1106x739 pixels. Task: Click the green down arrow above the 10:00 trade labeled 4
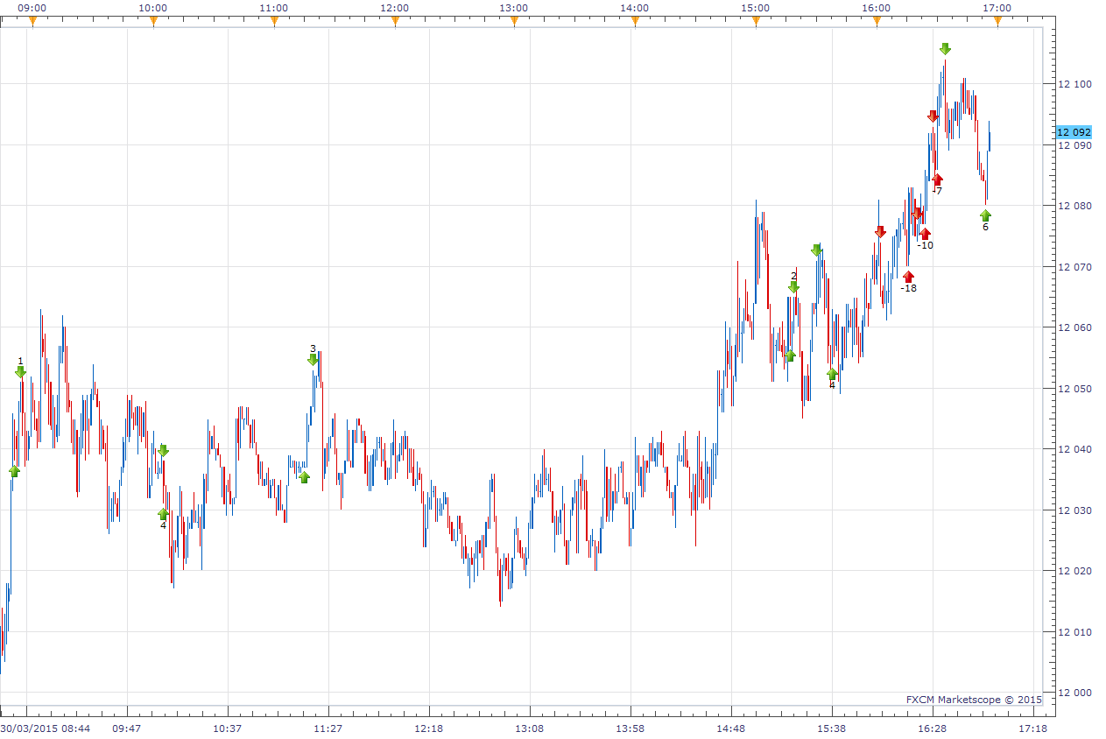[x=163, y=450]
